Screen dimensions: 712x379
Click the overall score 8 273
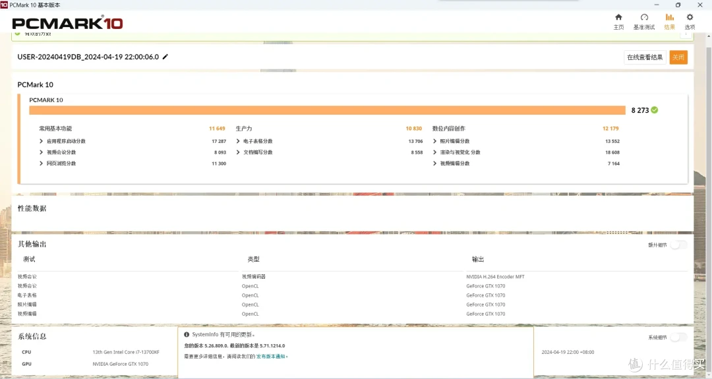tap(639, 110)
